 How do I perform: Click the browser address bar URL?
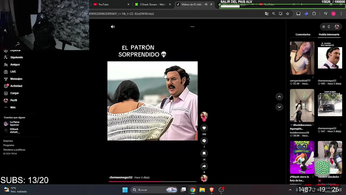tap(122, 14)
